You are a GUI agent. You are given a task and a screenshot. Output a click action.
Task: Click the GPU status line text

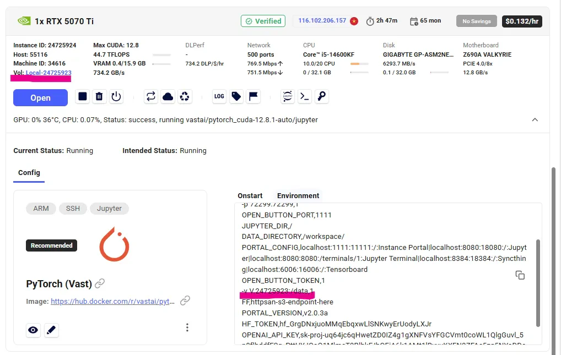coord(165,120)
